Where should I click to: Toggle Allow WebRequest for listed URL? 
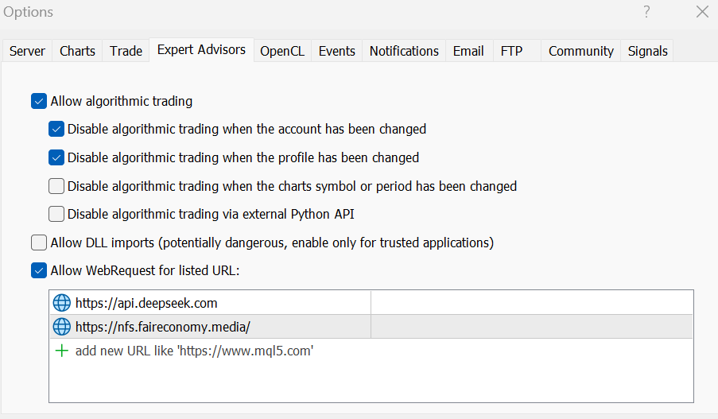(x=39, y=270)
